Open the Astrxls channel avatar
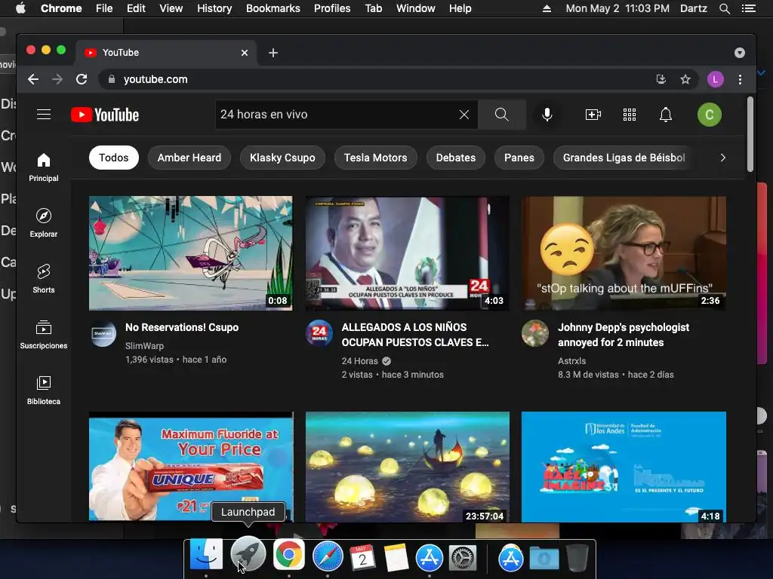The image size is (773, 579). click(535, 333)
